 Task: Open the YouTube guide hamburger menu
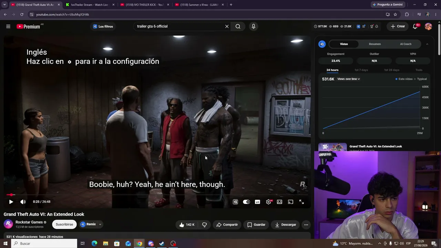(8, 27)
